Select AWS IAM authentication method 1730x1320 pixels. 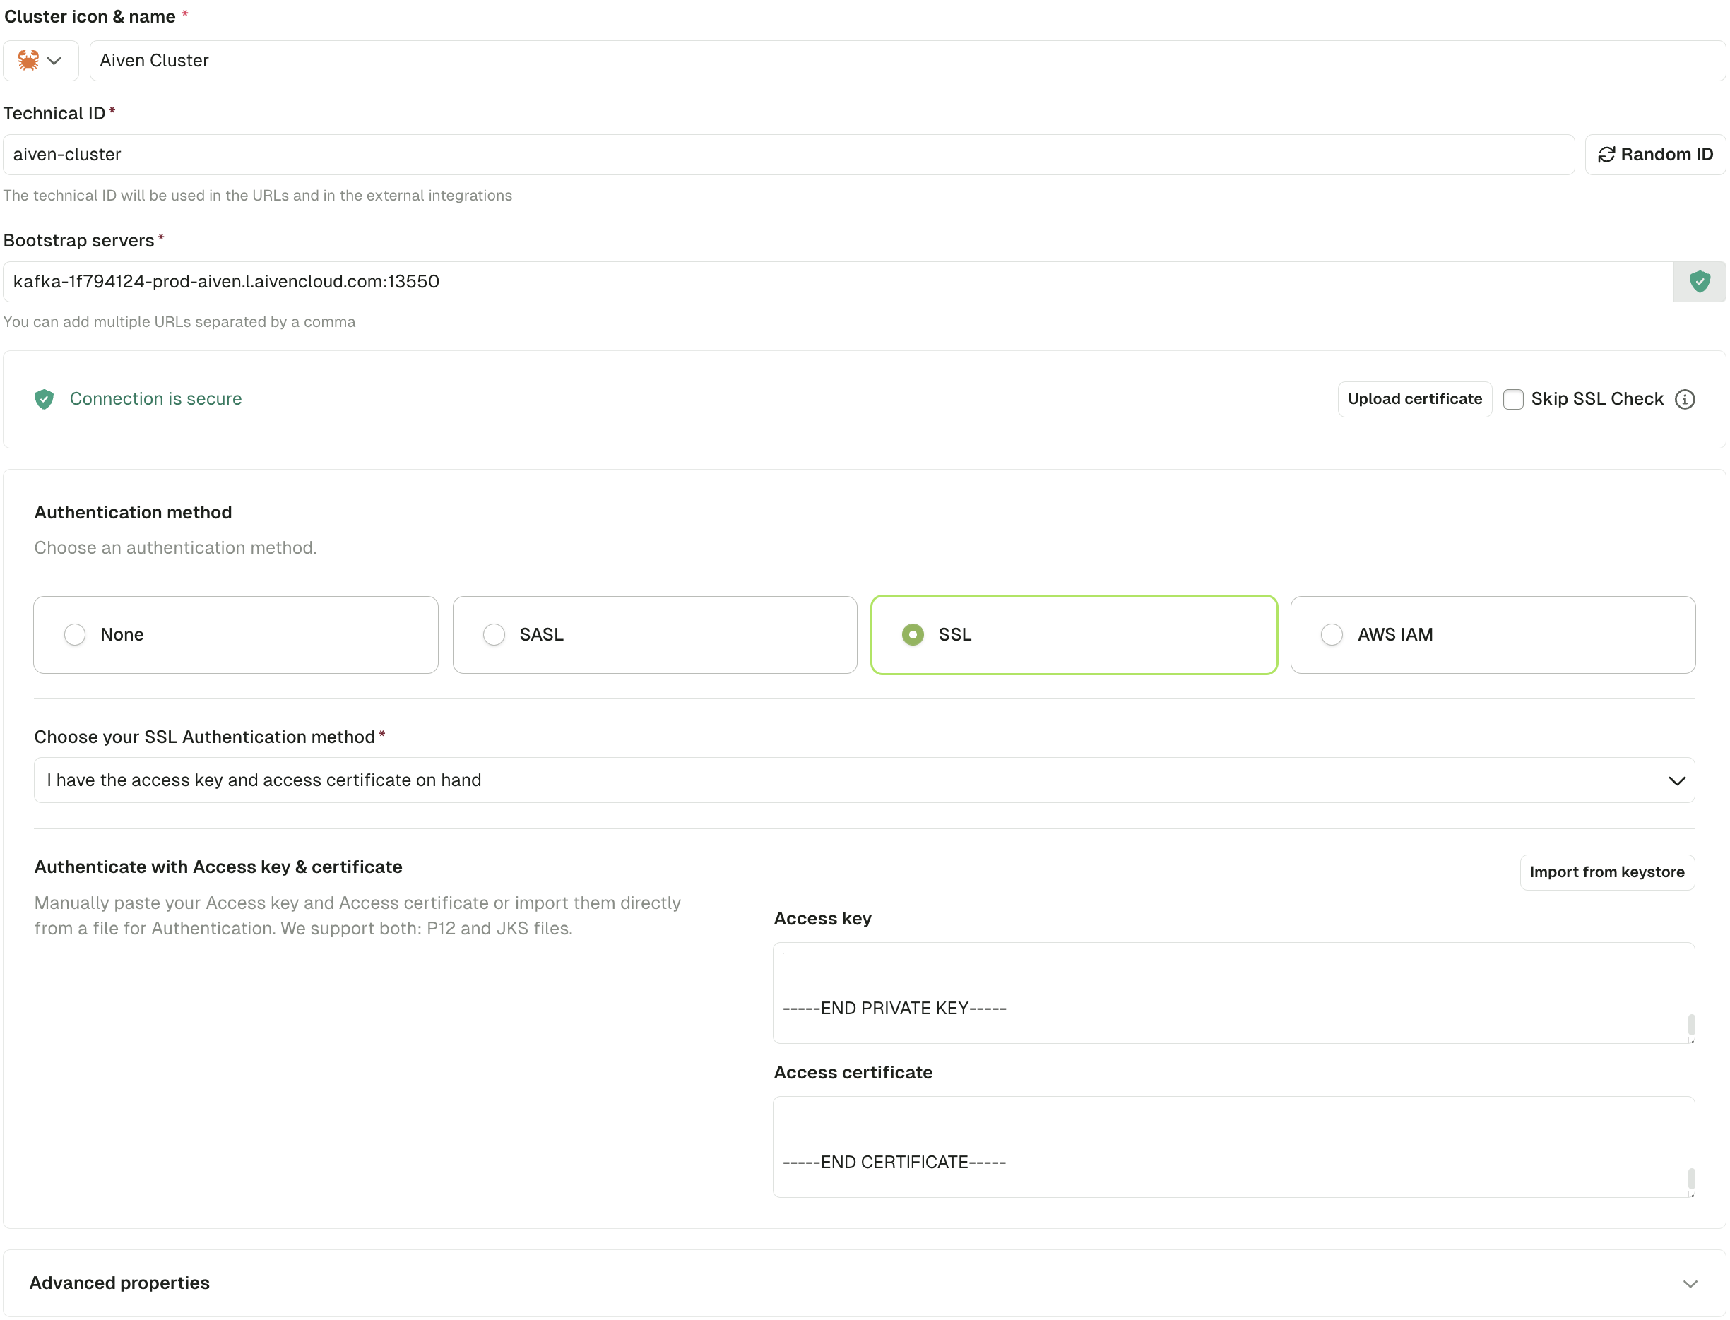(1493, 635)
